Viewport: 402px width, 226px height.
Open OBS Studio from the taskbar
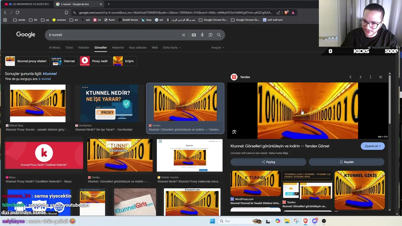point(324,221)
